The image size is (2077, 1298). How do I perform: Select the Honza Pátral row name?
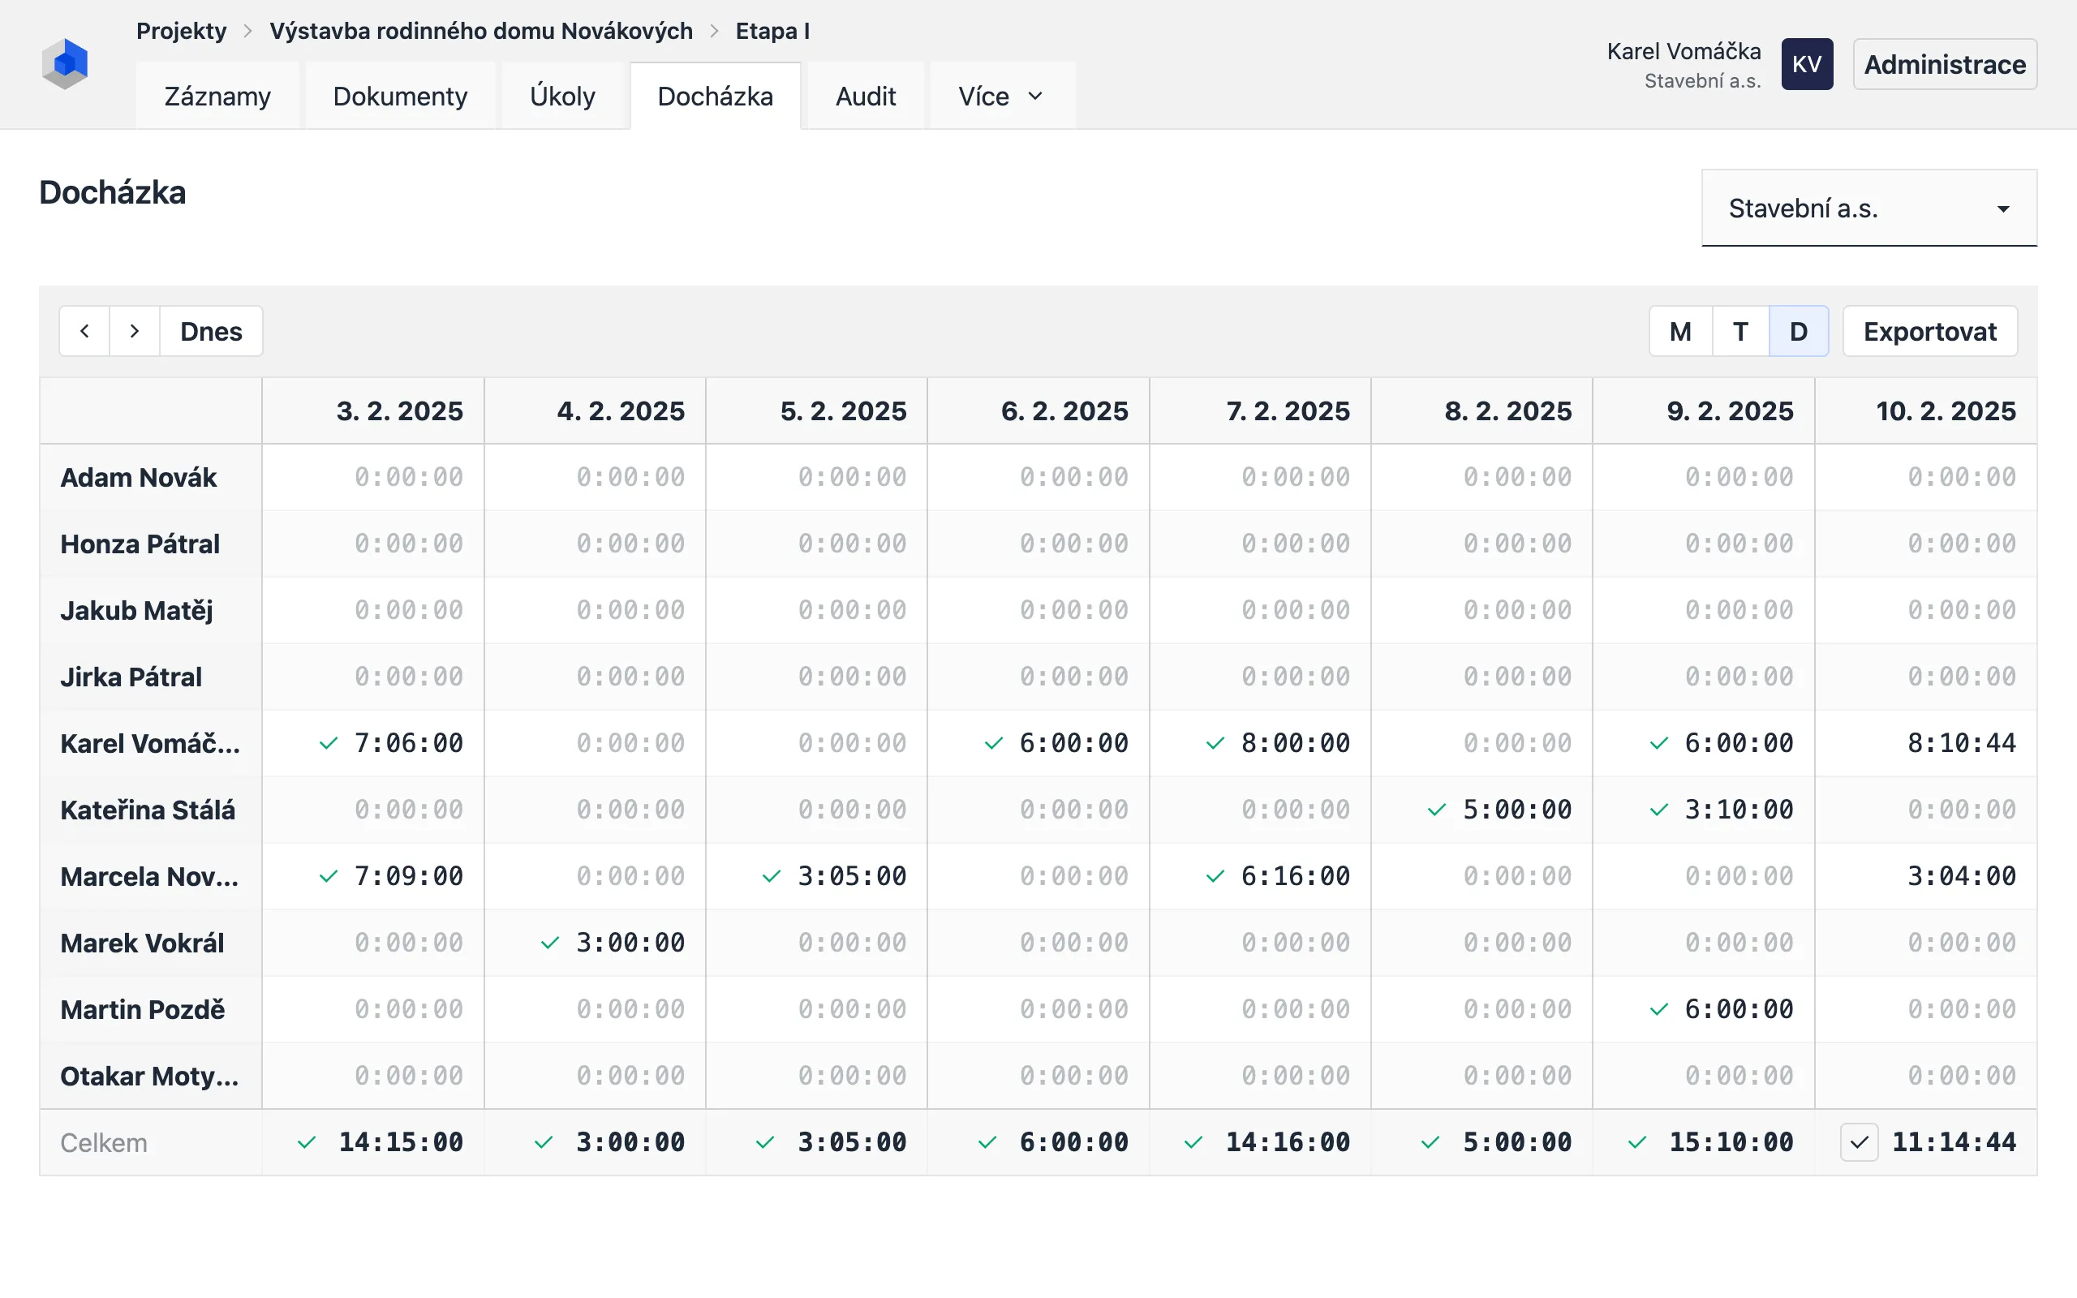coord(140,544)
